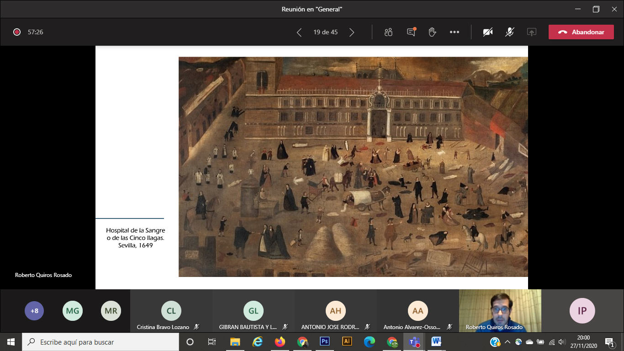Expand the +8 additional participants
The height and width of the screenshot is (351, 624).
34,311
